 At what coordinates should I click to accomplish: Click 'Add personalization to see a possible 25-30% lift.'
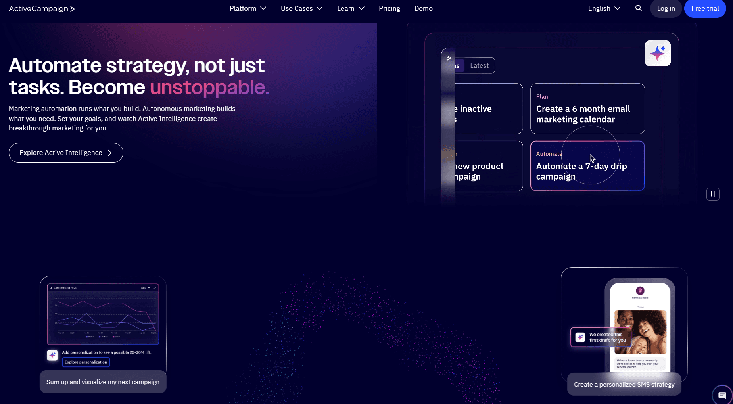[x=107, y=352]
